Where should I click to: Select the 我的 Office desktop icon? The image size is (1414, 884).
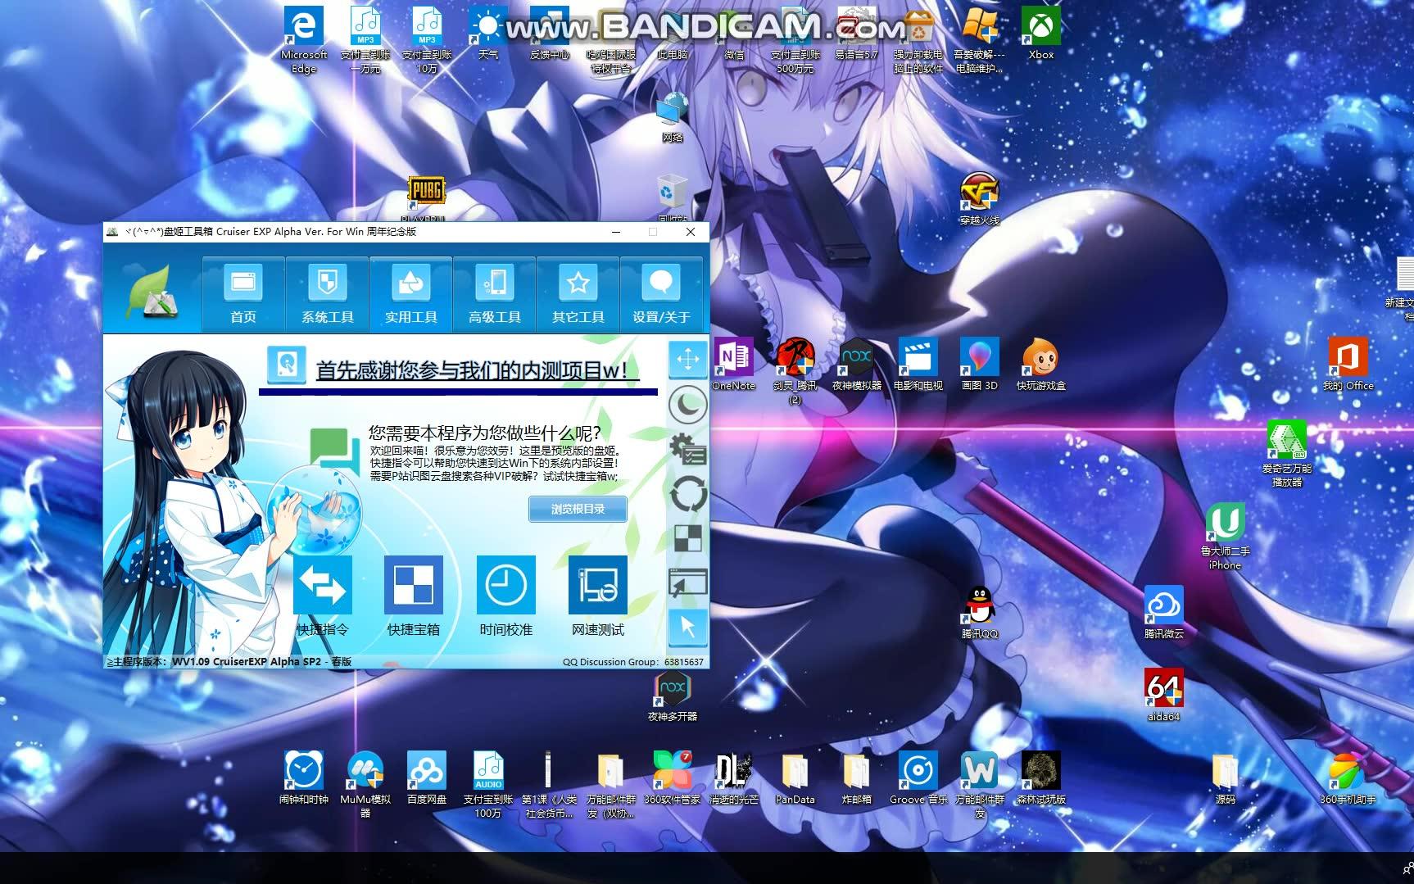coord(1348,365)
